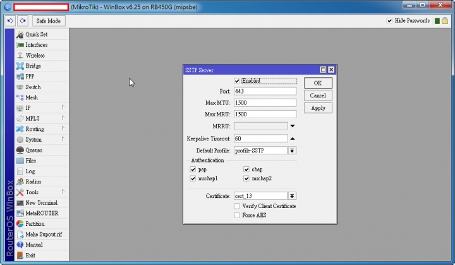Collapse the Keepalive Timeout field arrow

point(293,139)
